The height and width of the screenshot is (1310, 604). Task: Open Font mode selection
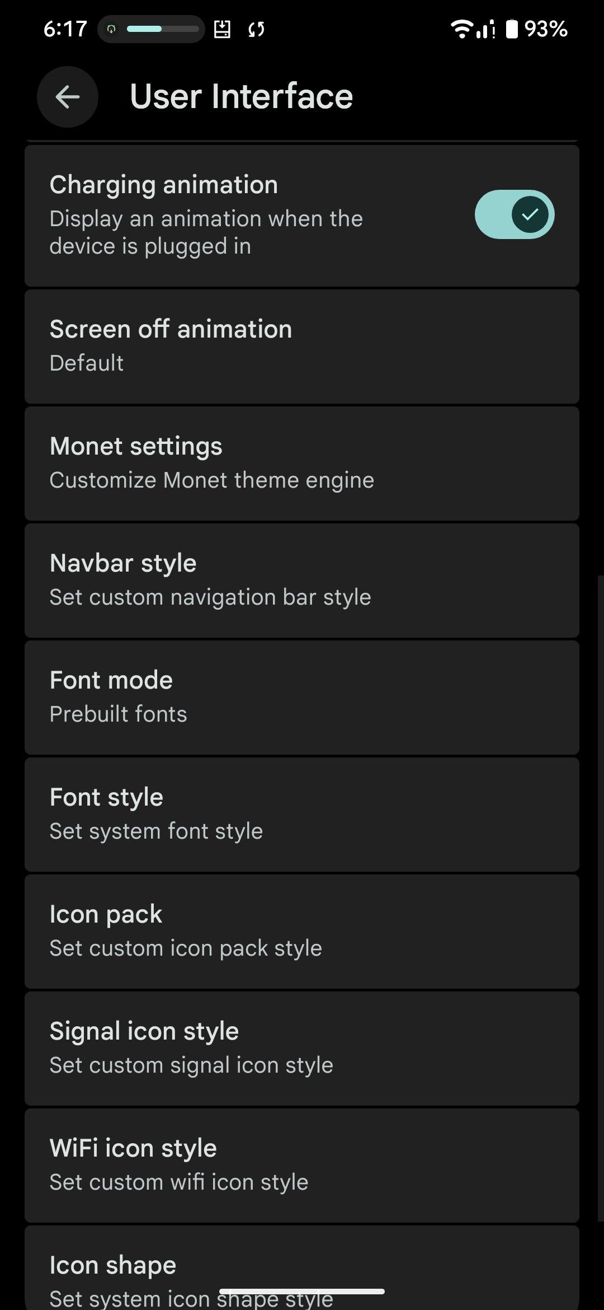[x=302, y=698]
